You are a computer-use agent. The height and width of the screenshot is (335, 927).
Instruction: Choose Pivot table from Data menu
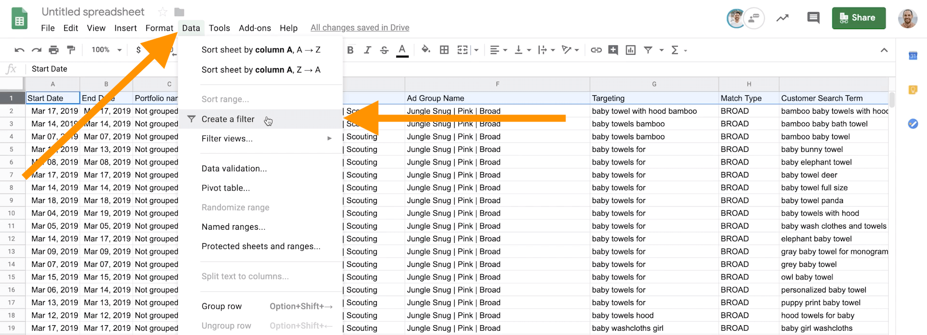[226, 188]
